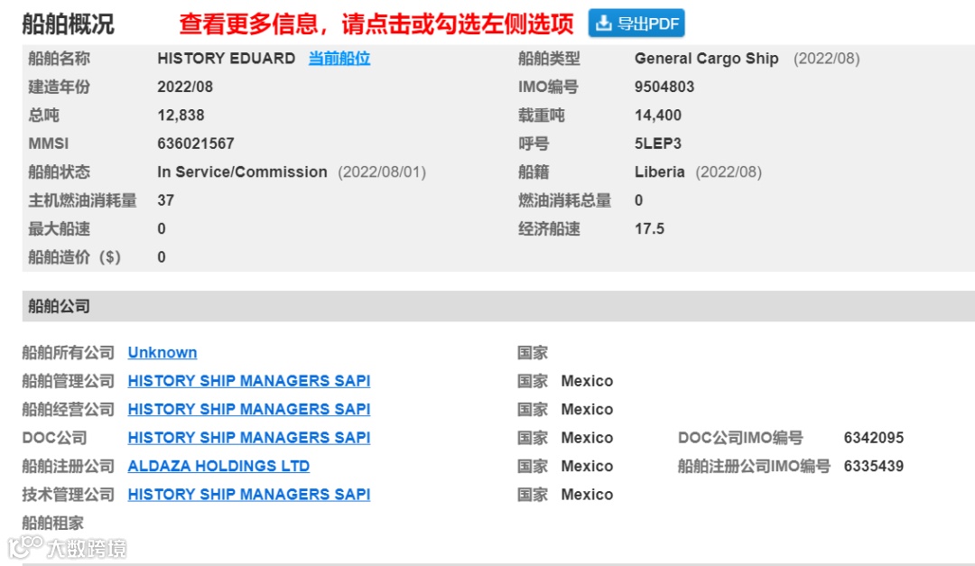Click the download icon in 导出PDF button
This screenshot has width=975, height=566.
click(603, 23)
